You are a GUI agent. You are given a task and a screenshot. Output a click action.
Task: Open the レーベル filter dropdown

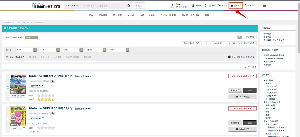pos(49,50)
